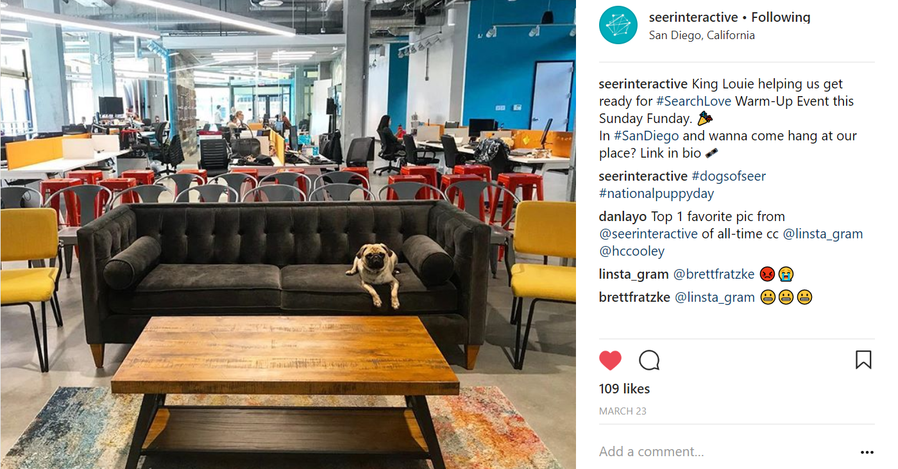Viewport: 898px width, 469px height.
Task: Click the @brettfratzke mention link
Action: click(714, 274)
